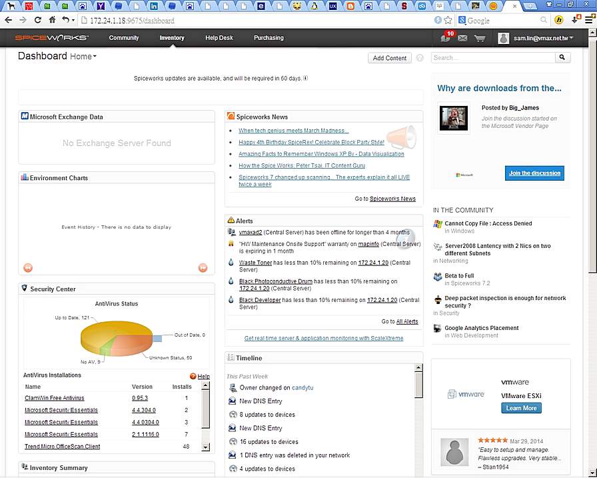Click the Timeline scrollbar up arrow
The image size is (597, 478).
click(x=418, y=367)
